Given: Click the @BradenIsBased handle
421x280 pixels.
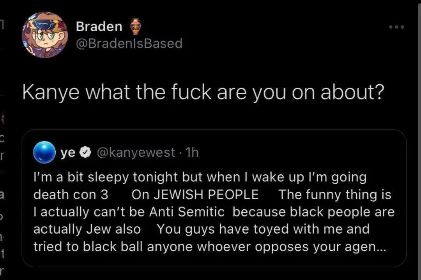Looking at the screenshot, I should click(x=129, y=43).
